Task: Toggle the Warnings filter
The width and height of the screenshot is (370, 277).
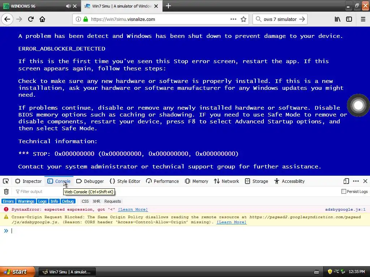Action: click(x=26, y=201)
